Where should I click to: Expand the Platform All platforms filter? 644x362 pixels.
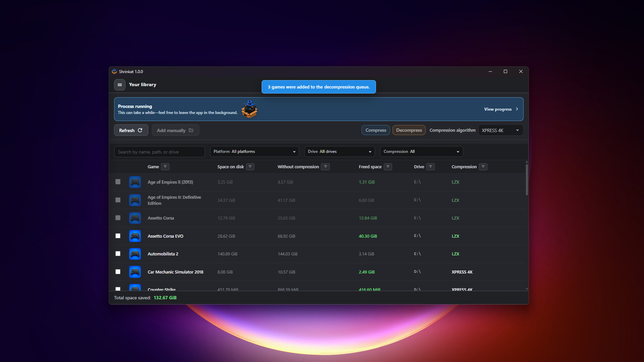point(254,152)
